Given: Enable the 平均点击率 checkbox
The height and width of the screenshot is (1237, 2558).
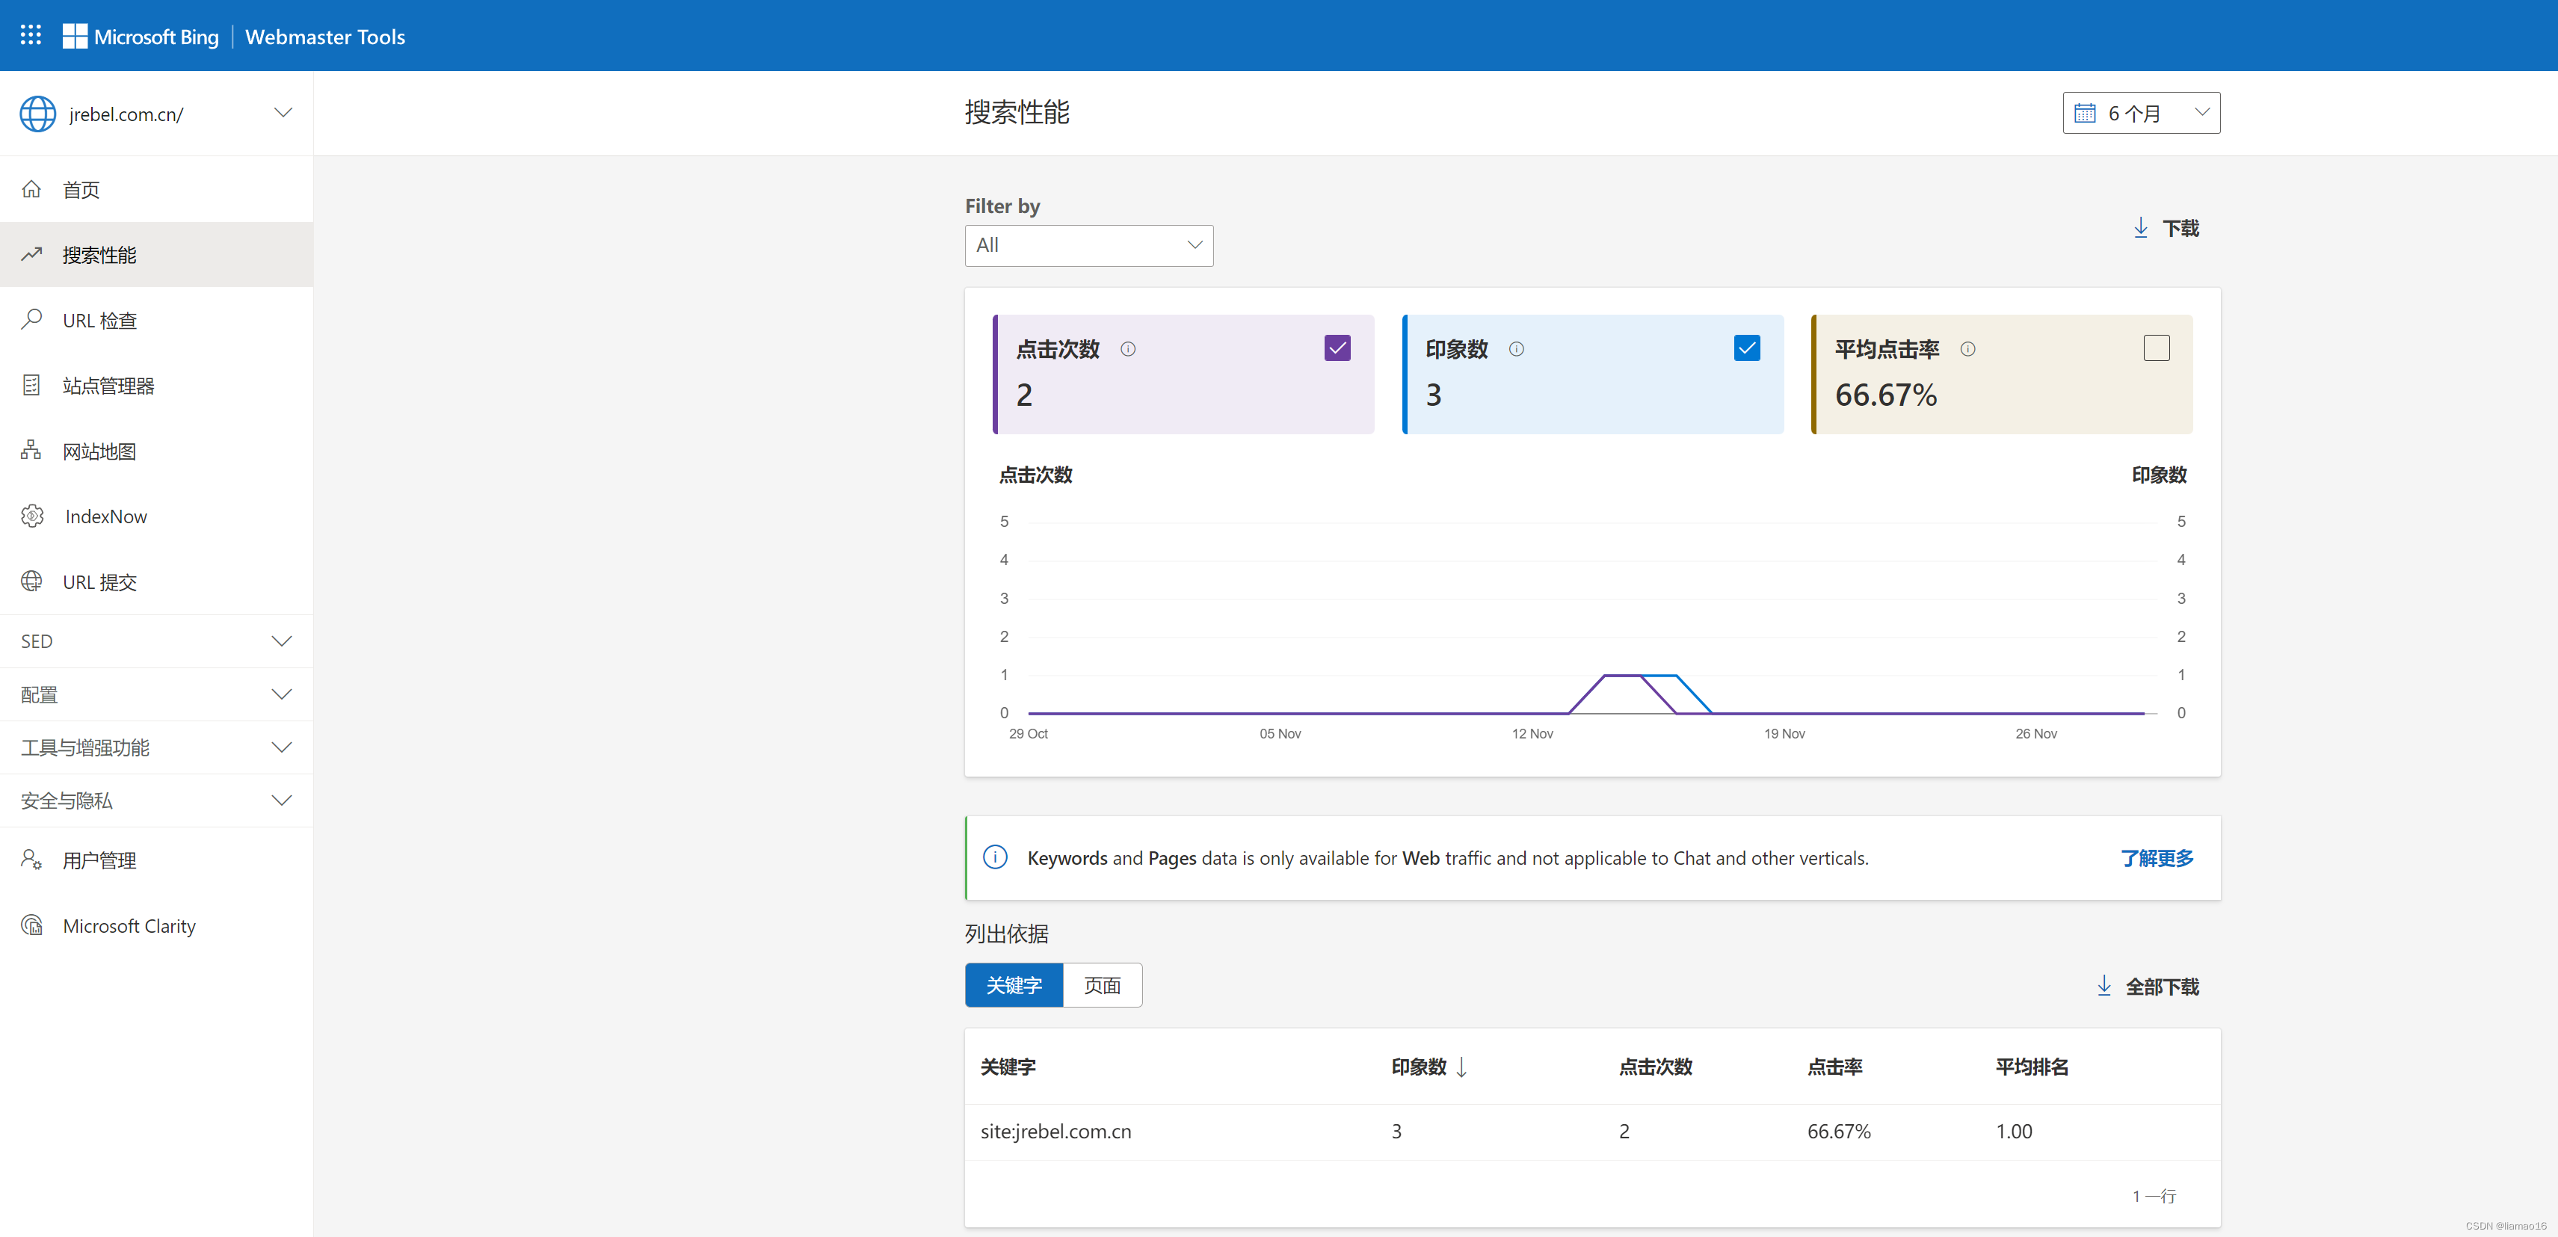Looking at the screenshot, I should pos(2156,348).
